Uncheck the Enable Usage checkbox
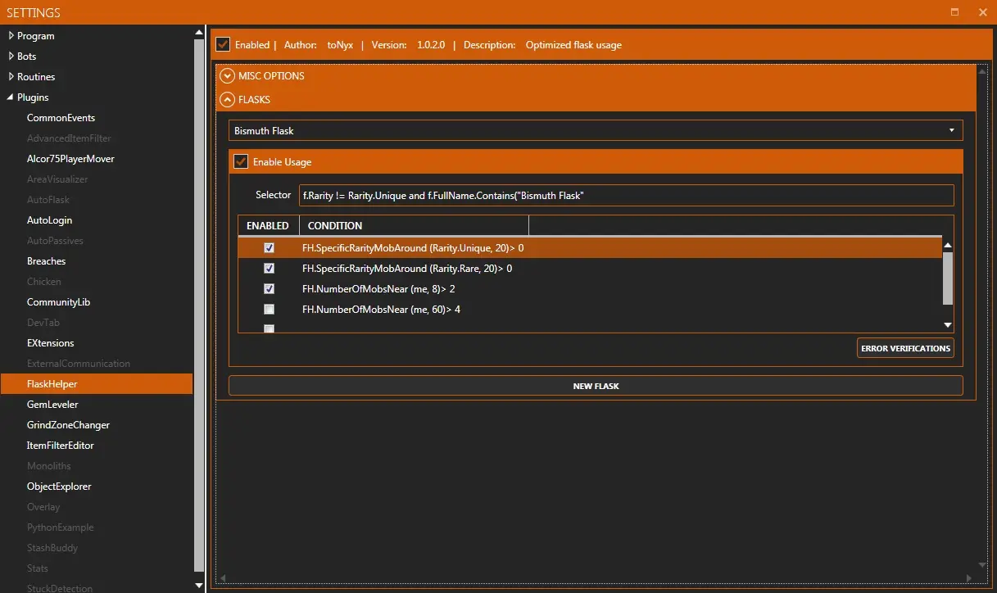 [x=241, y=162]
